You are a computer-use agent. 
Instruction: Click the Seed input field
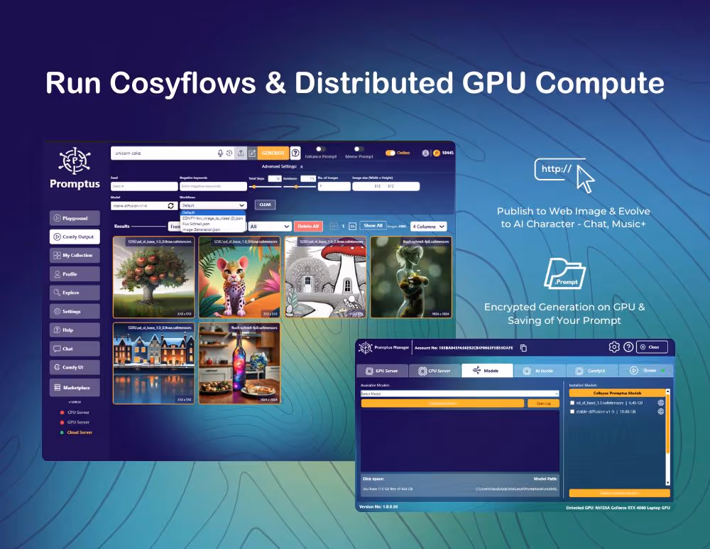point(144,186)
